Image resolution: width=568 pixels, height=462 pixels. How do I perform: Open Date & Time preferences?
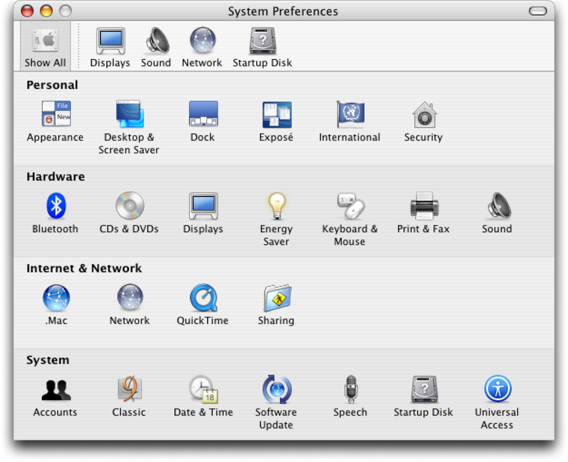pyautogui.click(x=203, y=397)
